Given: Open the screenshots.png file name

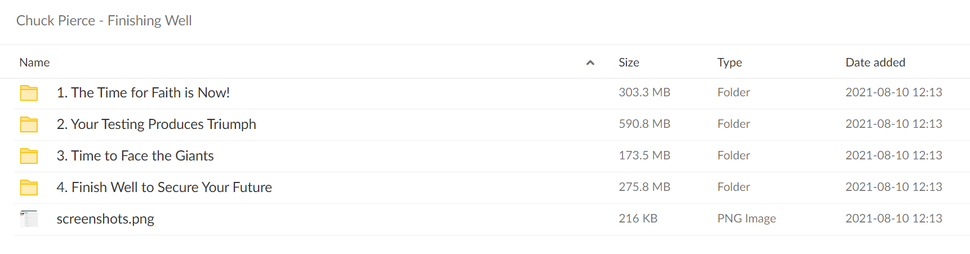Looking at the screenshot, I should click(x=105, y=219).
